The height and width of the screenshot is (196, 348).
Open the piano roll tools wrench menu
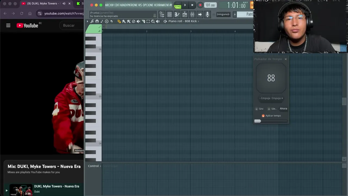tap(92, 21)
